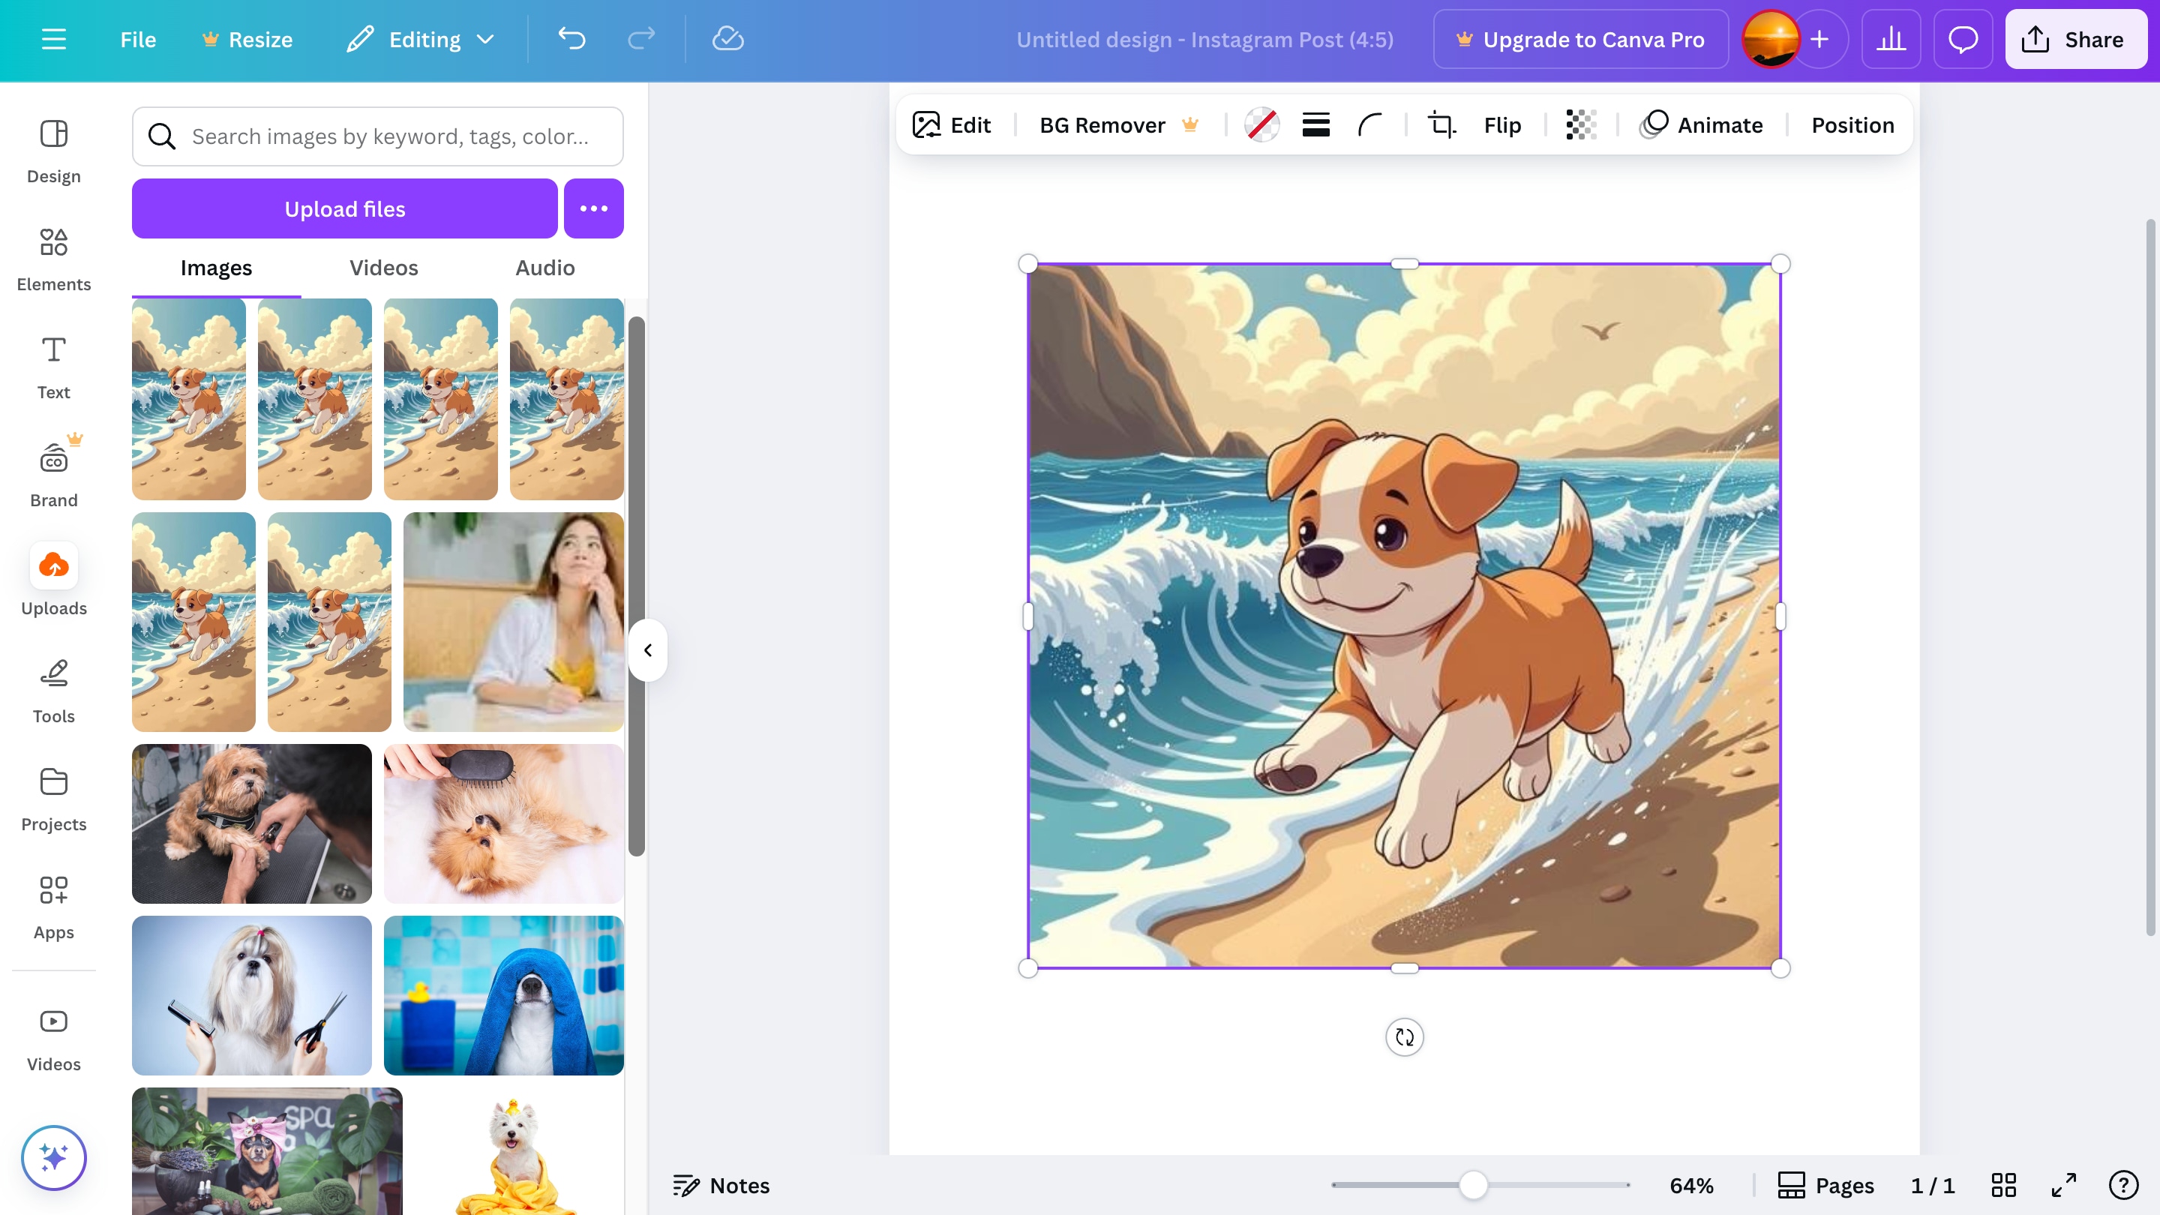Image resolution: width=2160 pixels, height=1215 pixels.
Task: Click the corner rounding icon
Action: pos(1369,125)
